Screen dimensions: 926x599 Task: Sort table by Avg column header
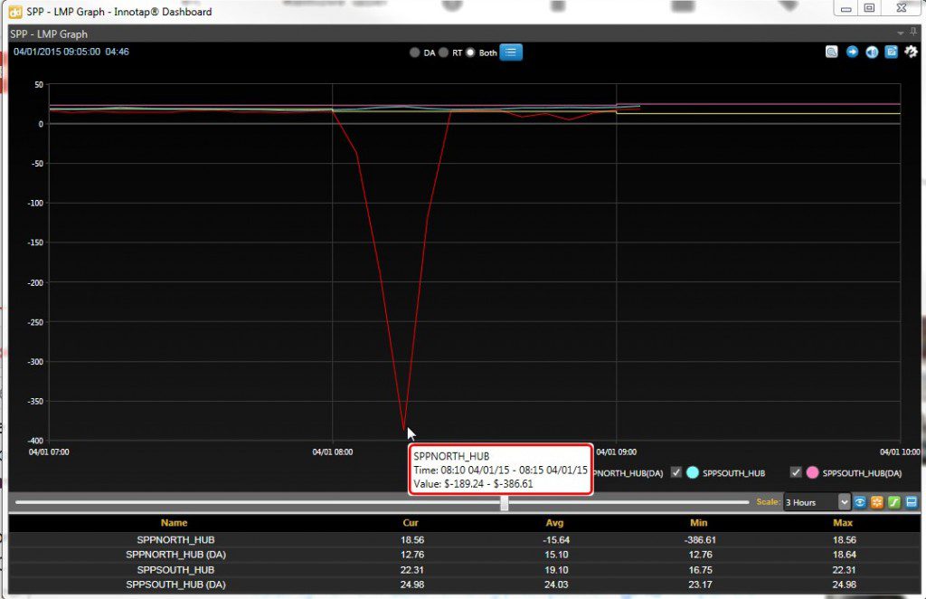tap(554, 523)
